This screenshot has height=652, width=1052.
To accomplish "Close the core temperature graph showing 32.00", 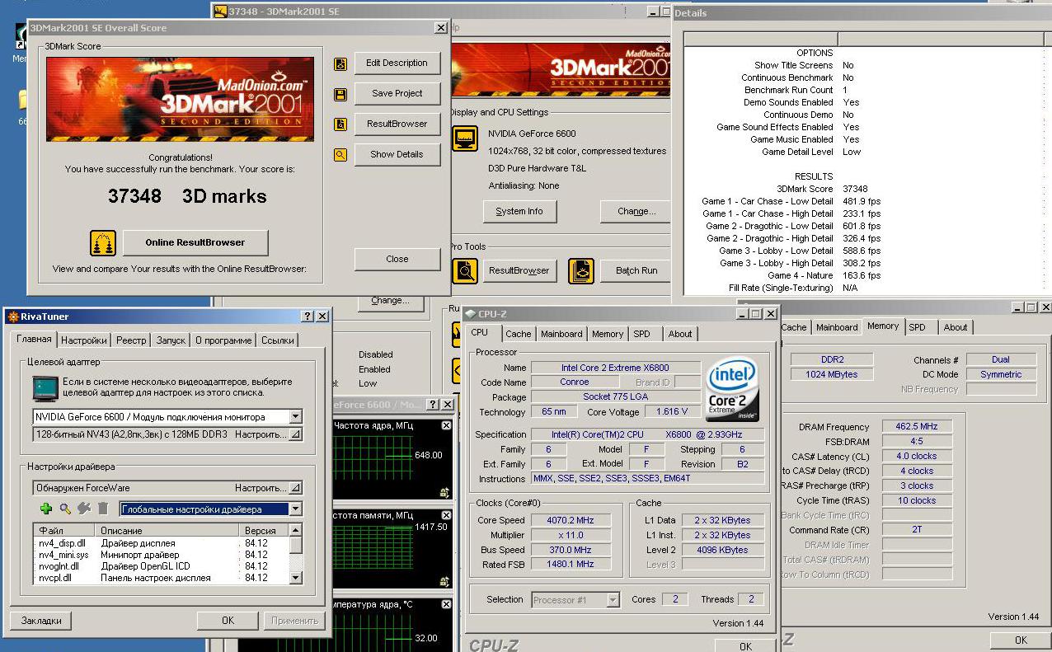I will [x=446, y=605].
